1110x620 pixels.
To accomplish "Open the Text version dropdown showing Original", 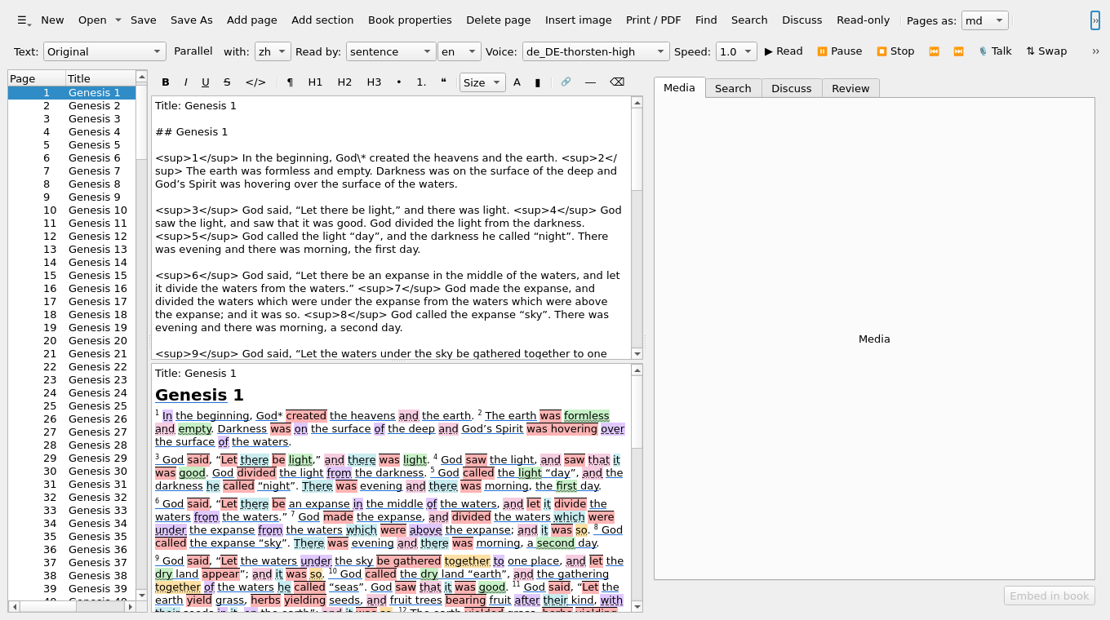I will [104, 51].
